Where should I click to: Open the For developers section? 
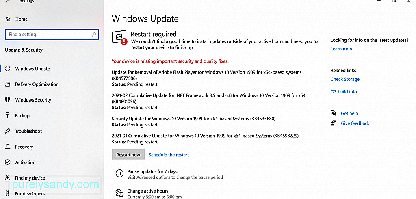coord(30,194)
